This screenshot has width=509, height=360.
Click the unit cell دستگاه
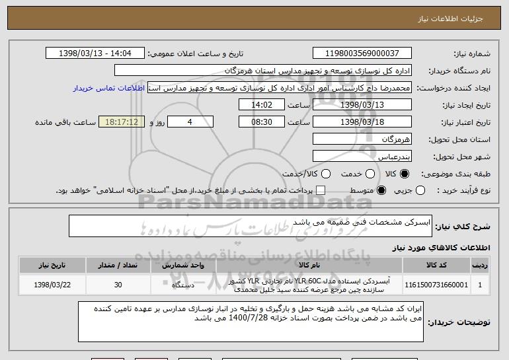click(183, 285)
